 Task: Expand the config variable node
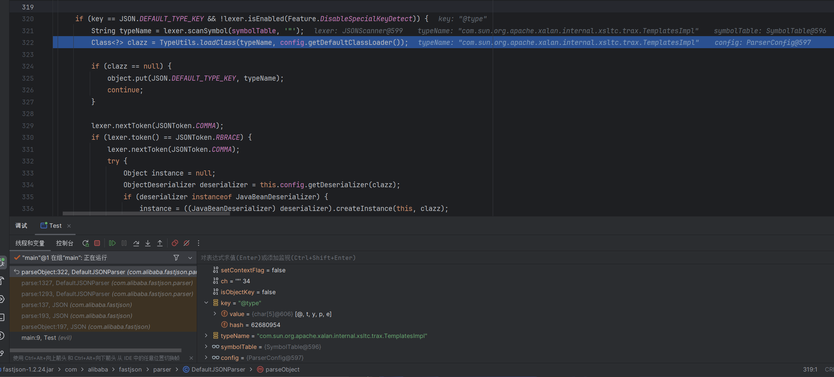pos(206,358)
